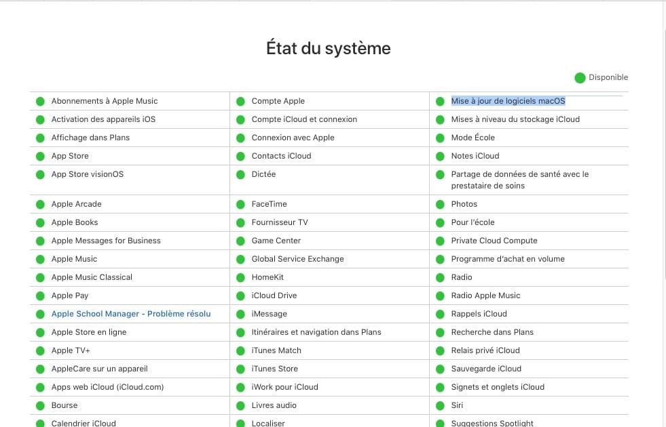
Task: Click Connexion avec Apple entry
Action: click(293, 138)
